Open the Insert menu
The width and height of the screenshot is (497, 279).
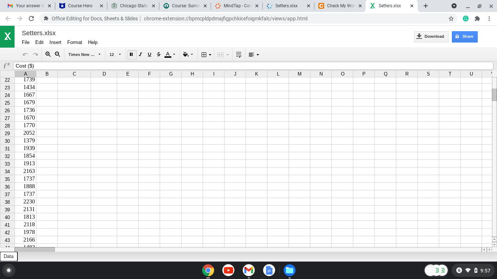(55, 42)
